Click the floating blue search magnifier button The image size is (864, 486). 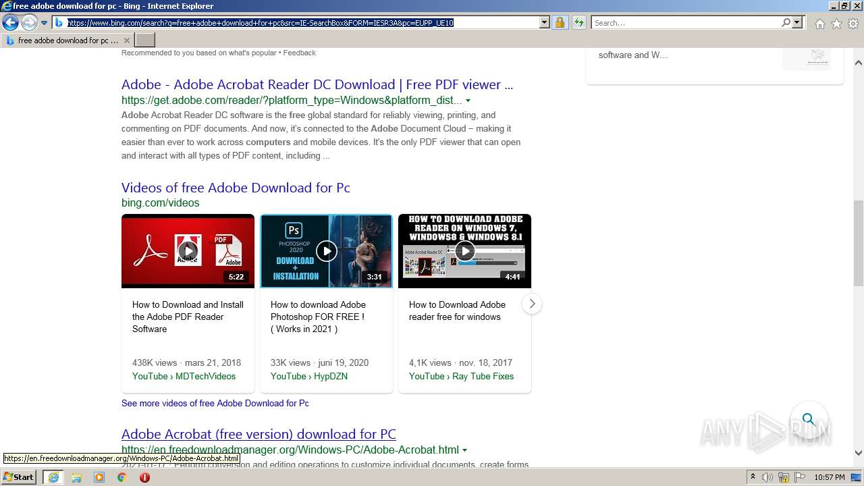pos(809,418)
